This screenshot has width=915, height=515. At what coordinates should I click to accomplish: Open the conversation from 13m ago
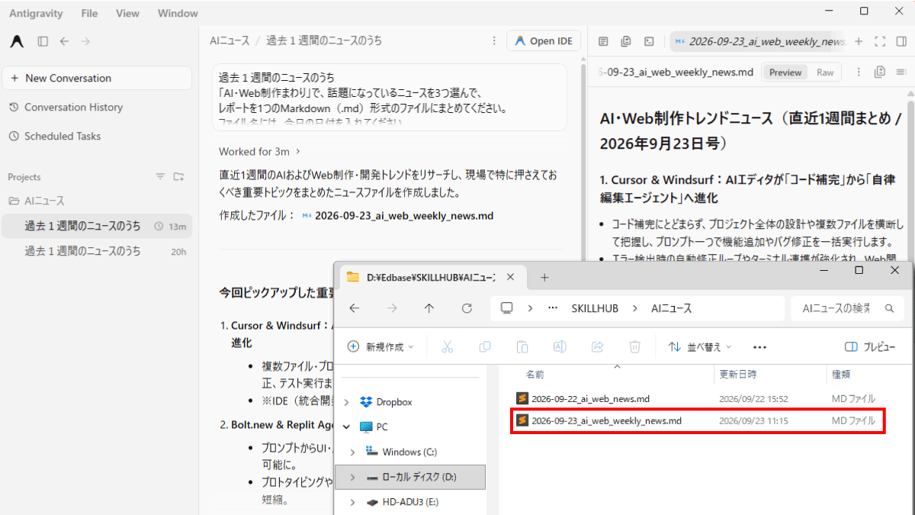(x=97, y=226)
